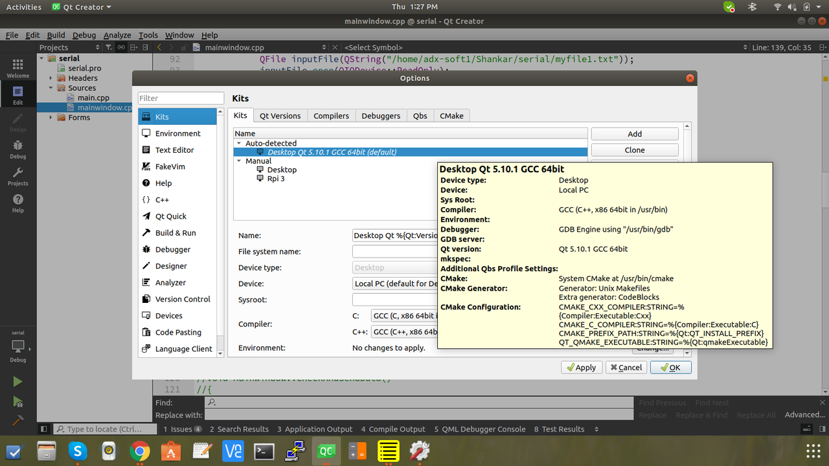Collapse the Sources folder in project tree
Screen dimensions: 829x466
(52, 88)
